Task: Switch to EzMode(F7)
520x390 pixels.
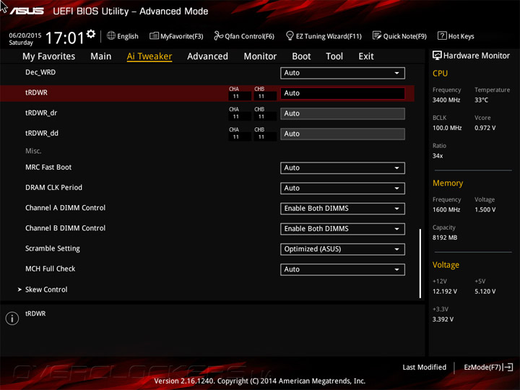Action: point(488,367)
